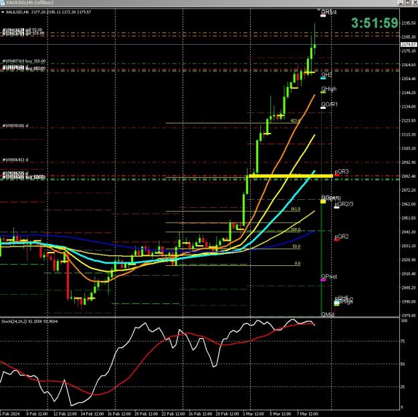This screenshot has height=417, width=418.
Task: Select the pQR2 level label
Action: (342, 237)
